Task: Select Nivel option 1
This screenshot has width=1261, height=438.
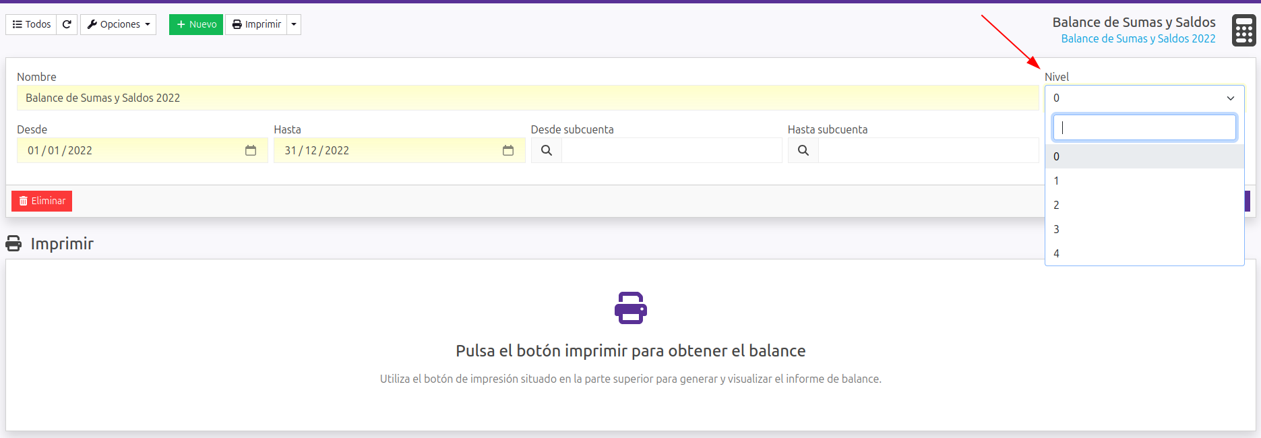Action: [1144, 181]
